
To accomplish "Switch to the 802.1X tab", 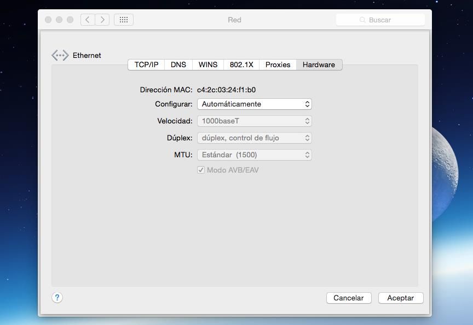I will click(241, 64).
